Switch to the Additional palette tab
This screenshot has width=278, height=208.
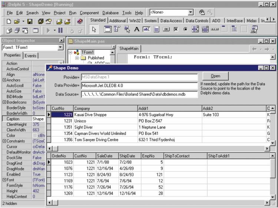coord(118,21)
